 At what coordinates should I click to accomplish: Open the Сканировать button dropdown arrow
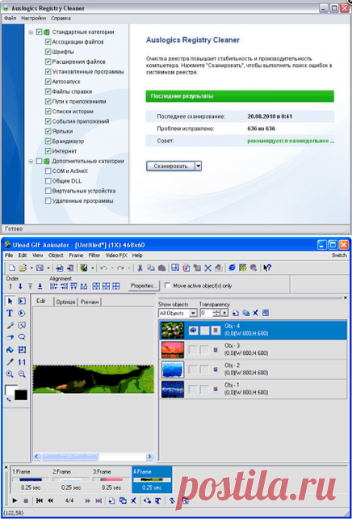tap(198, 166)
